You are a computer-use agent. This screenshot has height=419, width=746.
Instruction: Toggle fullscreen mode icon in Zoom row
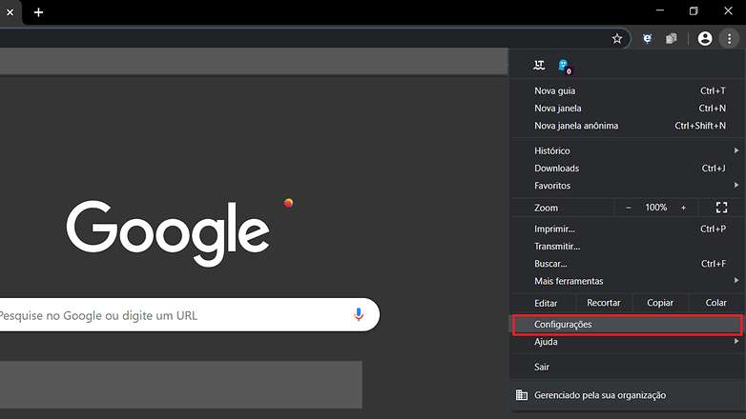point(722,208)
